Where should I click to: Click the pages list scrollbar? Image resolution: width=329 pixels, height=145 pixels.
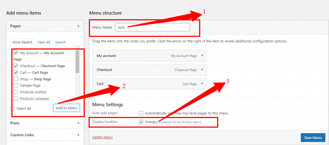pos(77,62)
